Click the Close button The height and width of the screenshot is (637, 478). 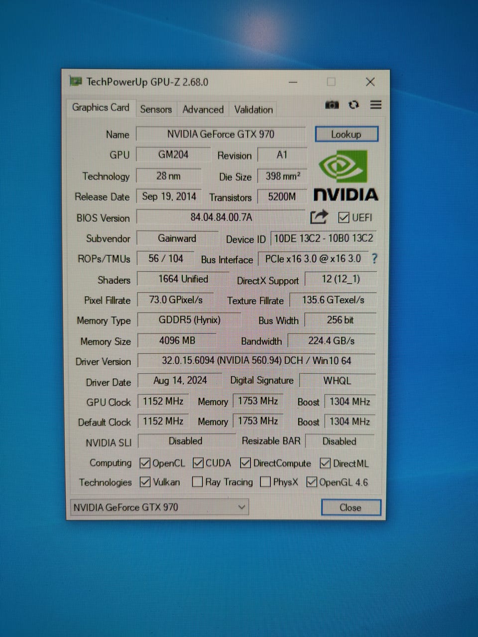pyautogui.click(x=351, y=507)
